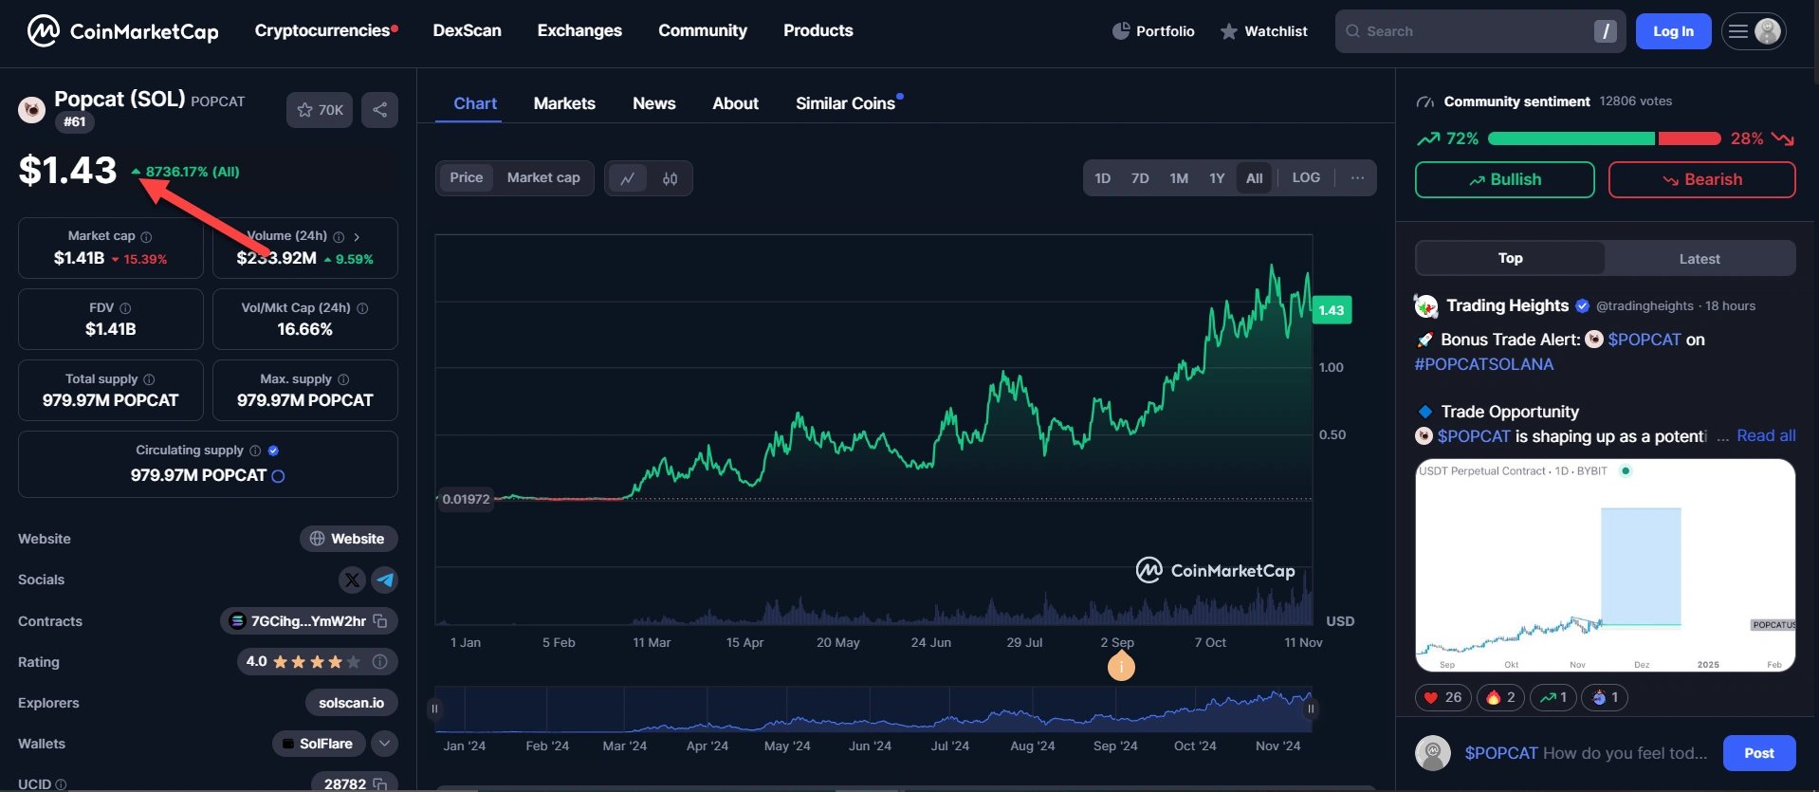The height and width of the screenshot is (792, 1819).
Task: Switch chart data to Market cap
Action: (x=542, y=178)
